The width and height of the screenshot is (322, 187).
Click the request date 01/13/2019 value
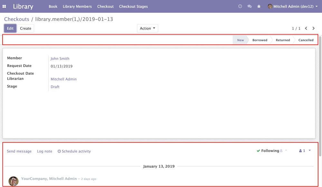[x=62, y=66]
